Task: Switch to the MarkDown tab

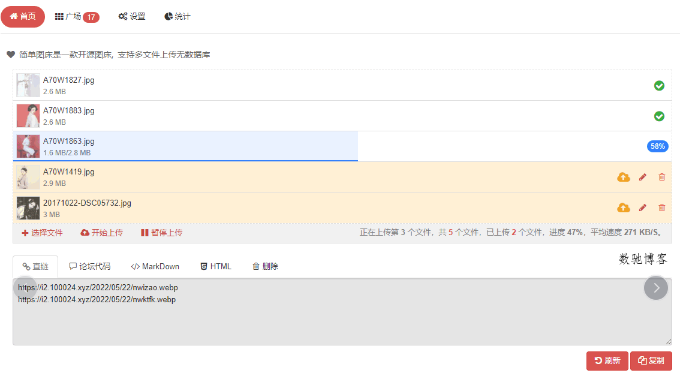Action: point(155,266)
